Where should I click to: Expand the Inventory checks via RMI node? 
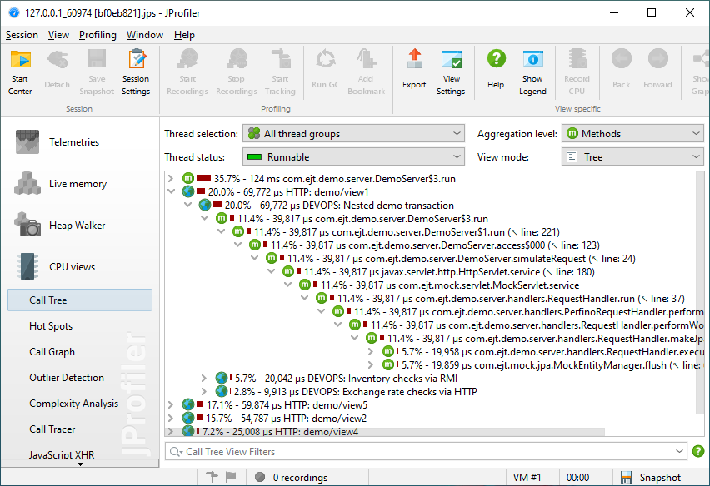[x=204, y=379]
